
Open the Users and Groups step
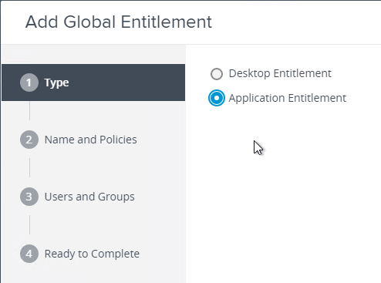(89, 197)
